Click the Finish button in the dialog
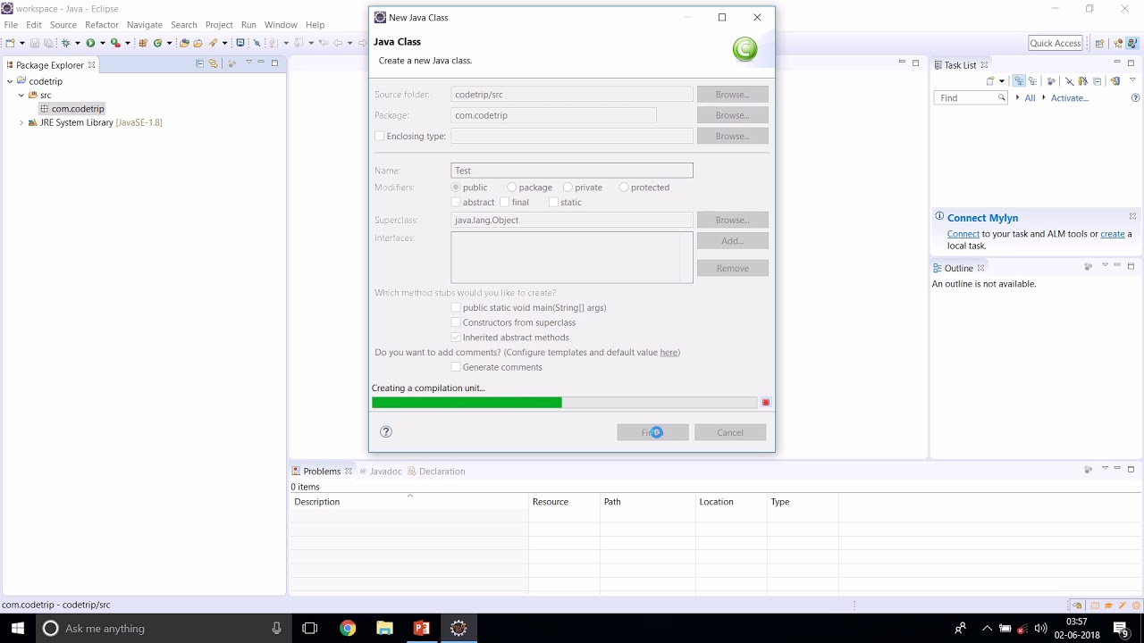Screen dimensions: 1144x643 (652, 432)
